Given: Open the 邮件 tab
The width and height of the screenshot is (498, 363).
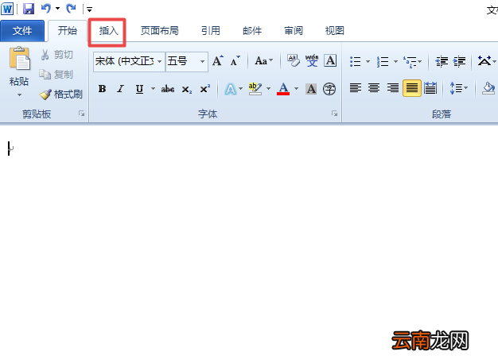Looking at the screenshot, I should [252, 31].
